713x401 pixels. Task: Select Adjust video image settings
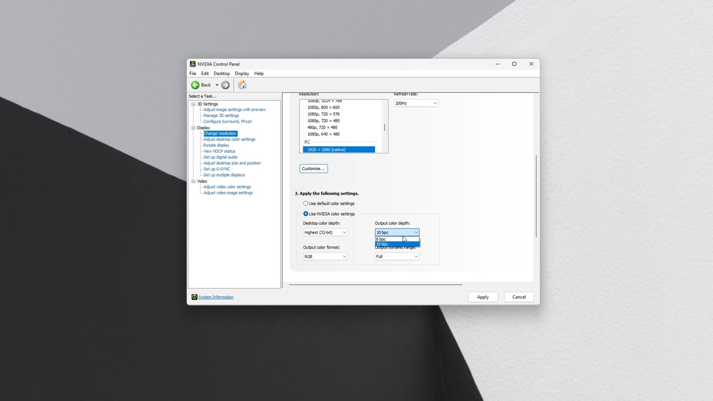point(228,193)
